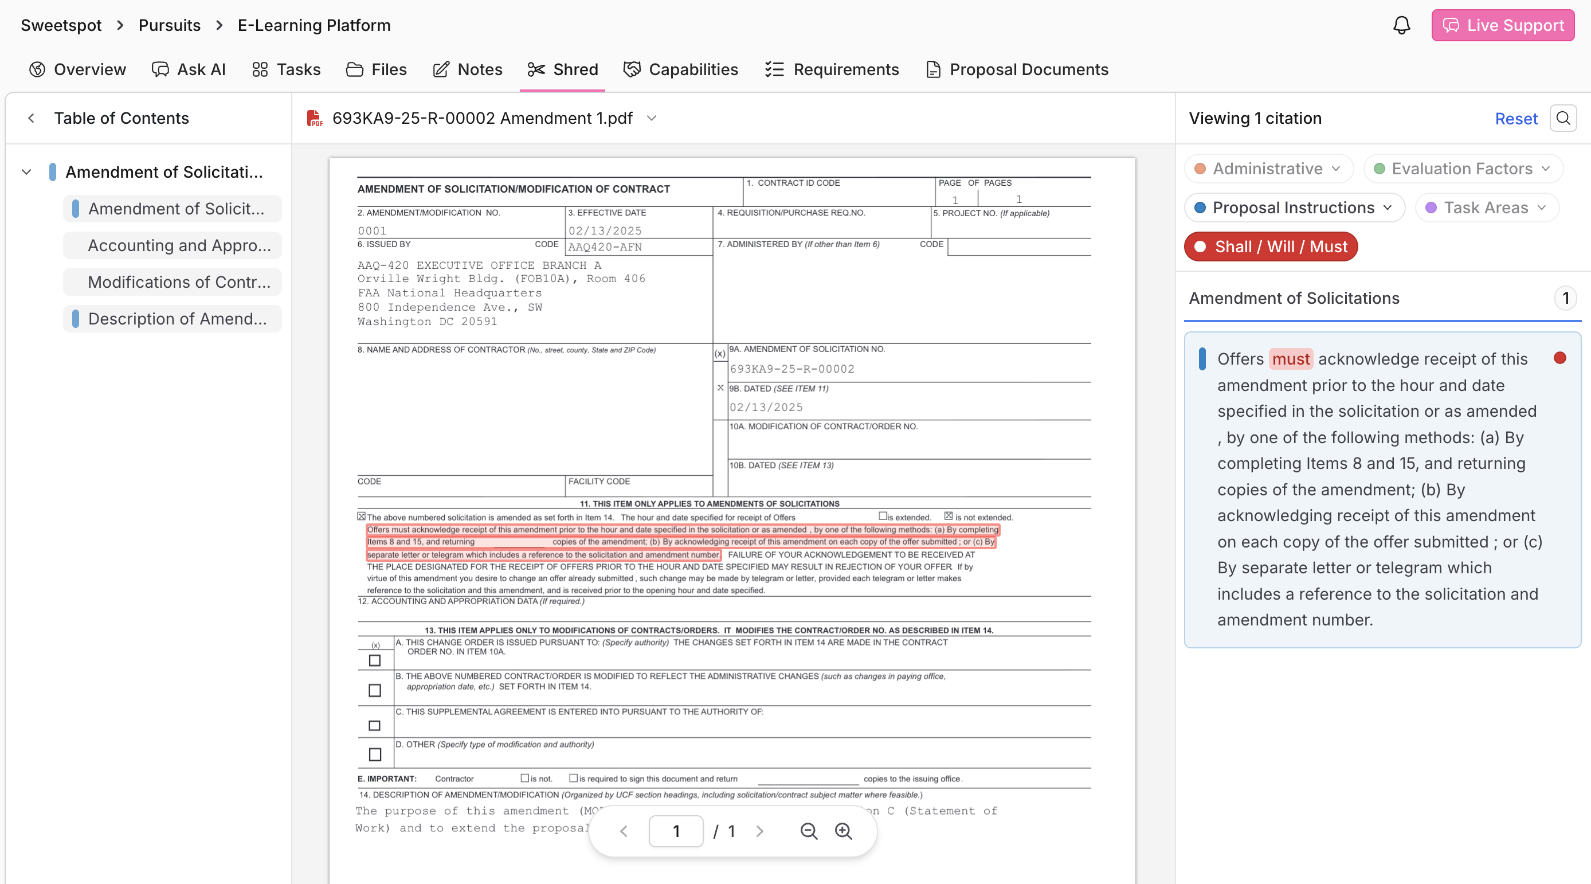This screenshot has height=884, width=1591.
Task: Check the 'is extended' checkbox in item 11
Action: pyautogui.click(x=883, y=516)
